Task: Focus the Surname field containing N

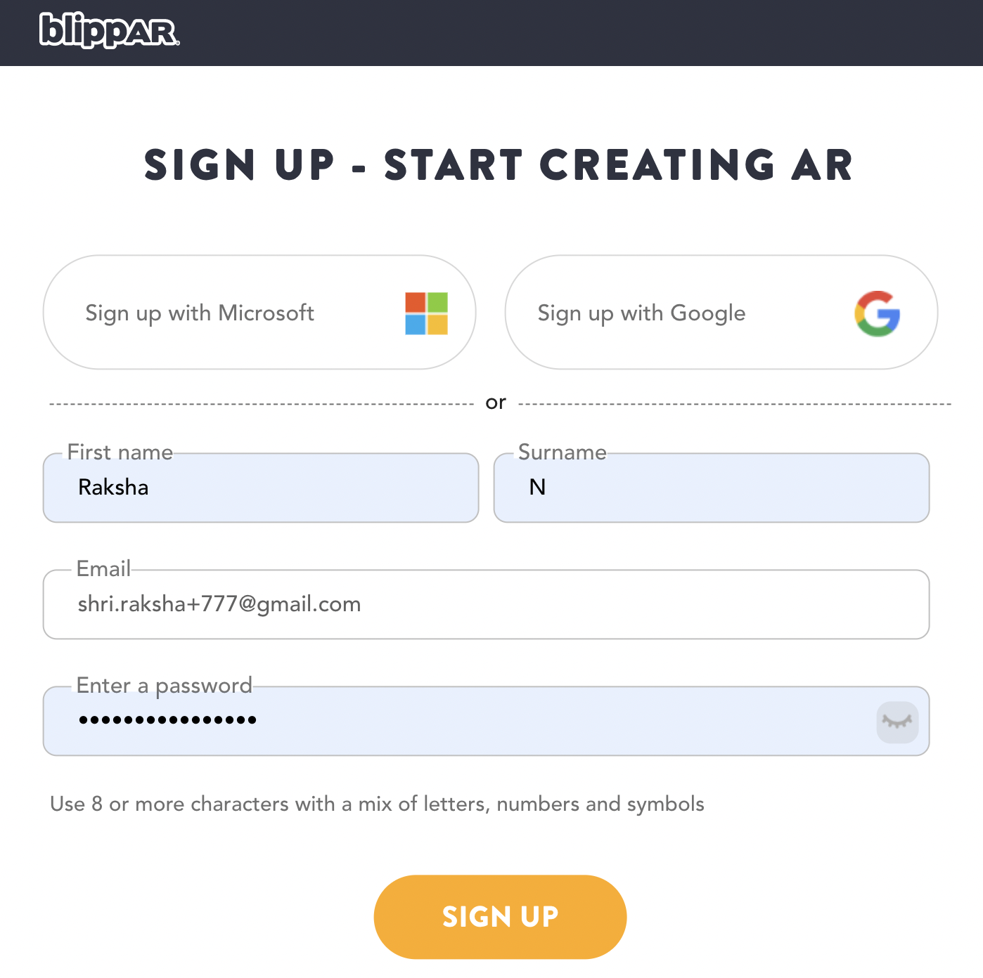Action: 712,488
